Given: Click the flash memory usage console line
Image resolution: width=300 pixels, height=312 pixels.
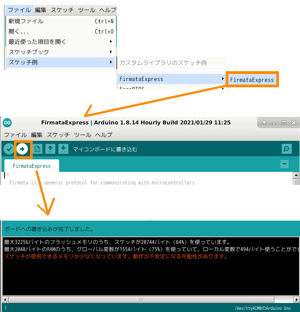Looking at the screenshot, I should pyautogui.click(x=117, y=242).
